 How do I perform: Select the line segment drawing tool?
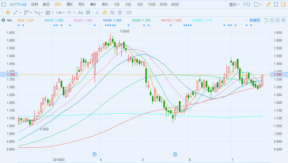[15, 13]
